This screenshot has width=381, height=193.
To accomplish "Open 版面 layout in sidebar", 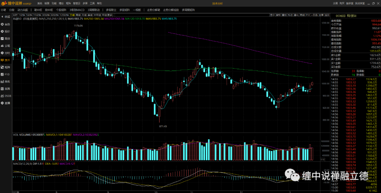I will [x=6, y=89].
